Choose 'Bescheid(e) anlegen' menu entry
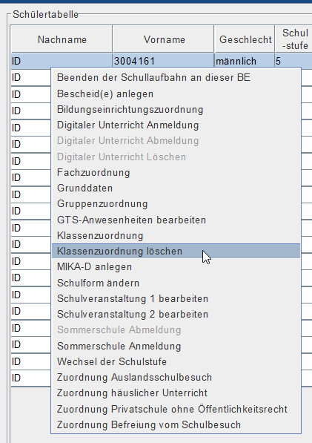Screen dimensions: 312x443 click(x=176, y=93)
